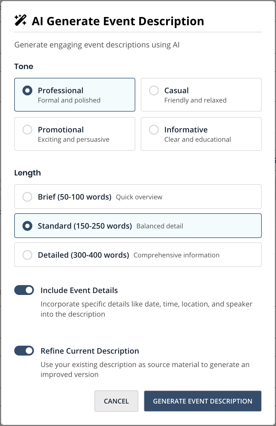Click 'Clear and educational' Informative card text

pyautogui.click(x=197, y=140)
